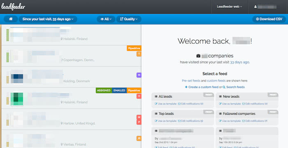Click the red H user badge
The image size is (288, 148).
[x=139, y=96]
